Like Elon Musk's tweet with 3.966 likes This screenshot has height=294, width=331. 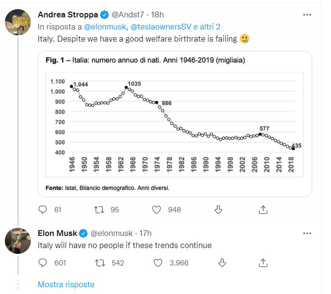(158, 263)
